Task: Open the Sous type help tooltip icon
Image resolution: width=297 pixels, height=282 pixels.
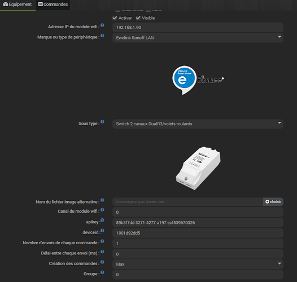Action: (102, 122)
